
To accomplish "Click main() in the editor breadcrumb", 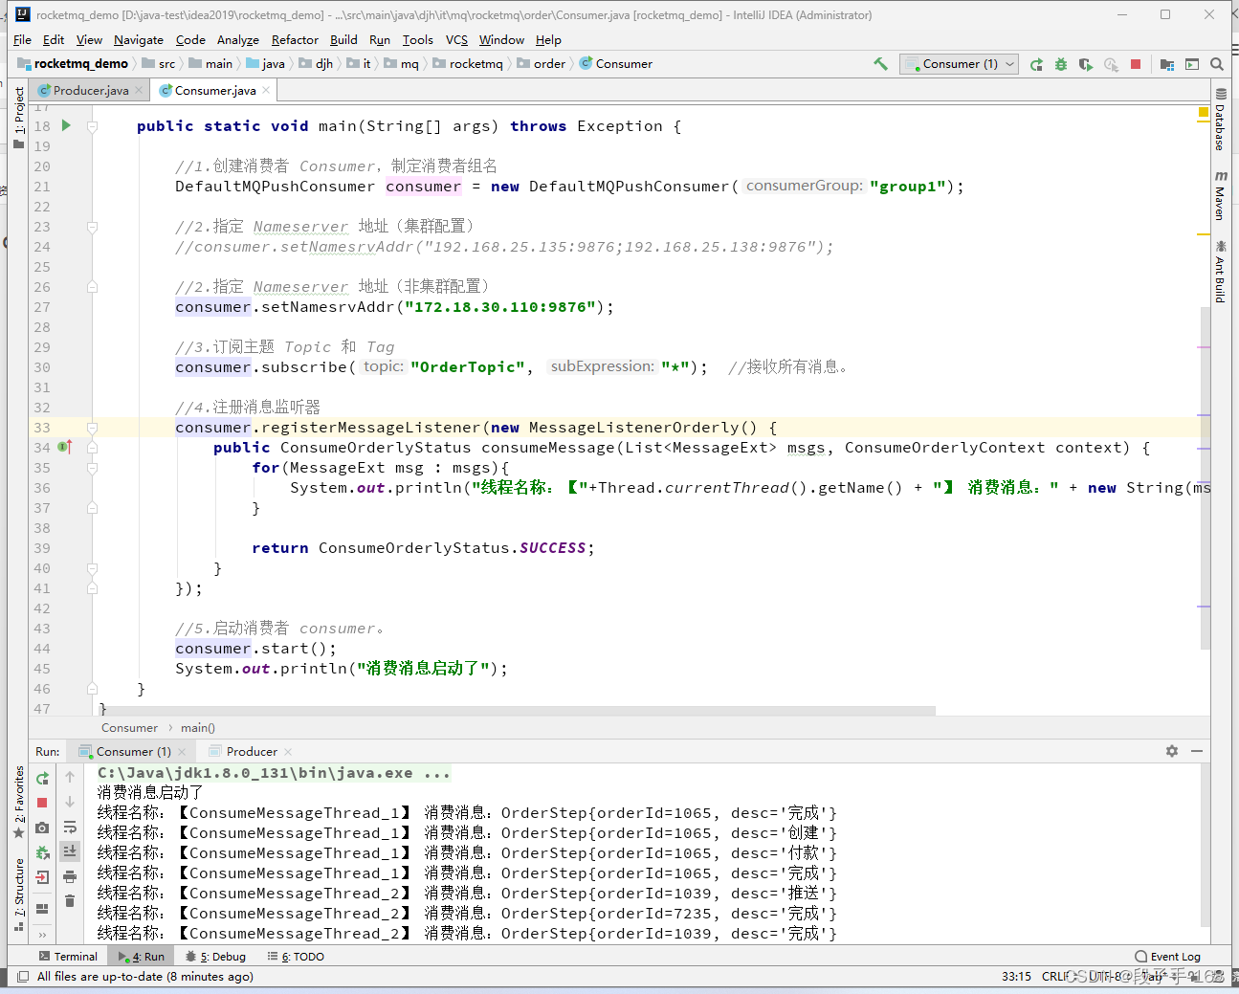I will click(198, 728).
